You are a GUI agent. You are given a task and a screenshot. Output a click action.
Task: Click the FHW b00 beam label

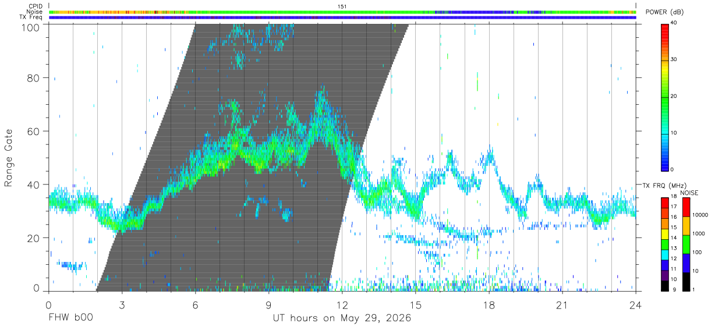pos(70,318)
